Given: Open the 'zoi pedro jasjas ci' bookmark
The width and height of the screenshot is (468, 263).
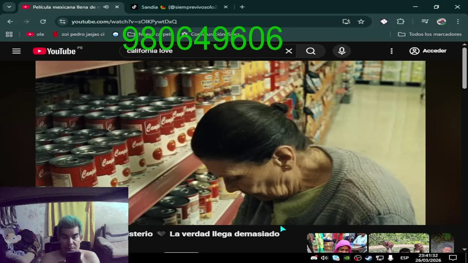Looking at the screenshot, I should [x=79, y=34].
